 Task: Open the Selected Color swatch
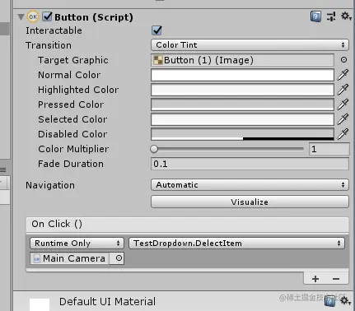[242, 119]
